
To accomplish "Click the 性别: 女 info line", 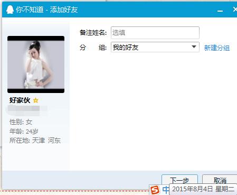I will [21, 122].
